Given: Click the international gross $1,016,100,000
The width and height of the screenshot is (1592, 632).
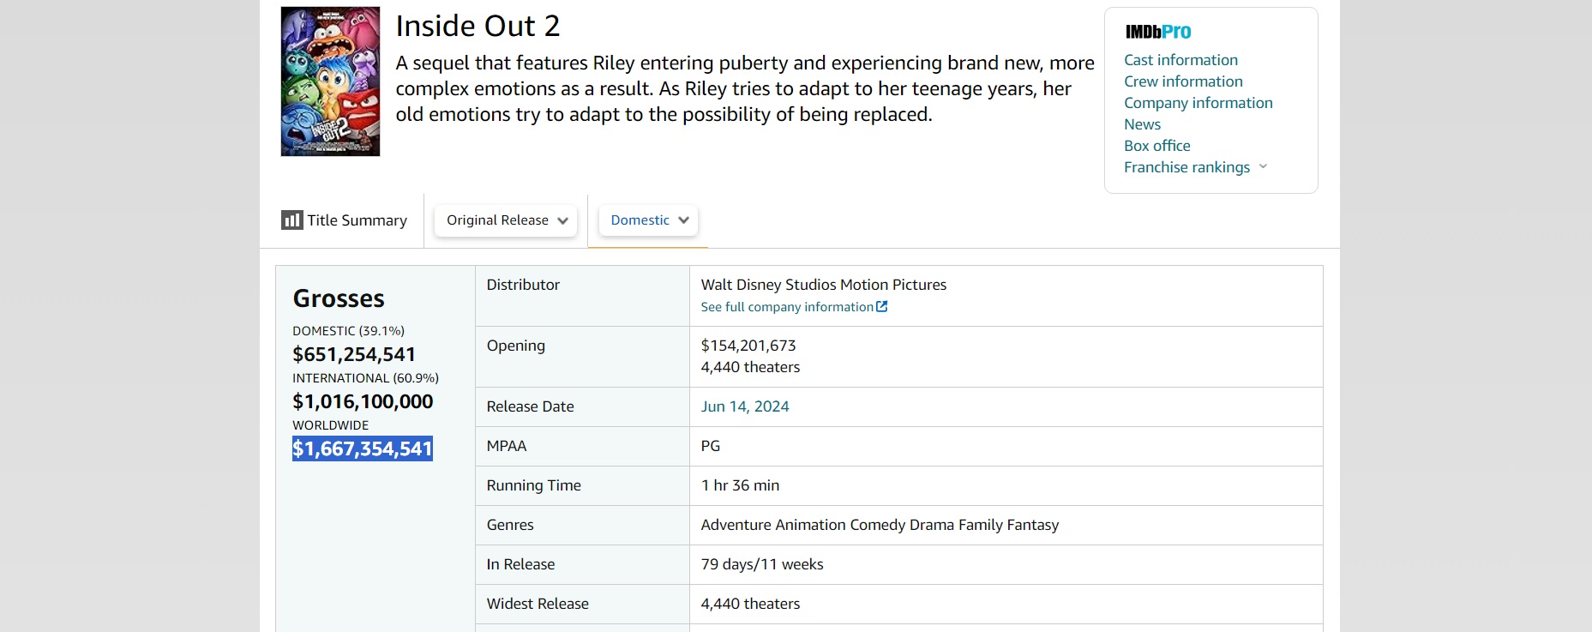Looking at the screenshot, I should 363,401.
